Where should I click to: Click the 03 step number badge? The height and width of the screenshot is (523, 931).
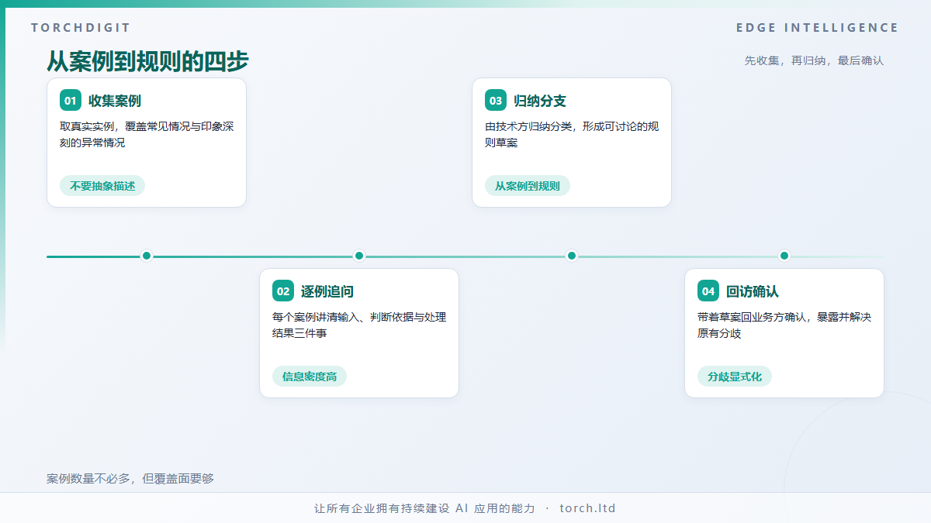pyautogui.click(x=496, y=101)
